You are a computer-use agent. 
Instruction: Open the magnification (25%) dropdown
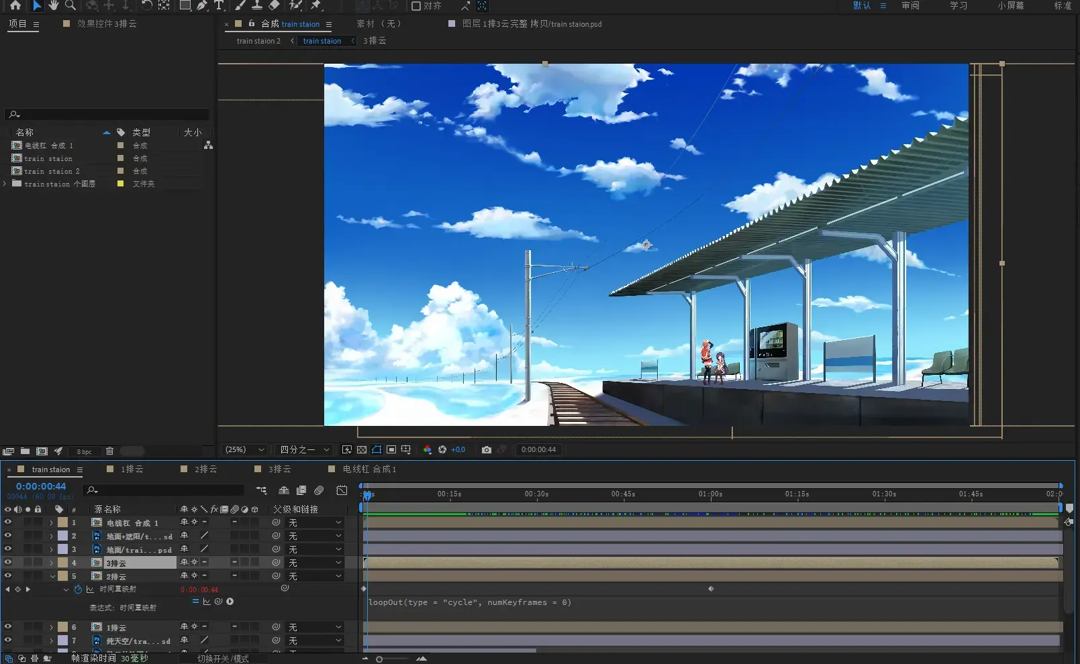(x=245, y=450)
